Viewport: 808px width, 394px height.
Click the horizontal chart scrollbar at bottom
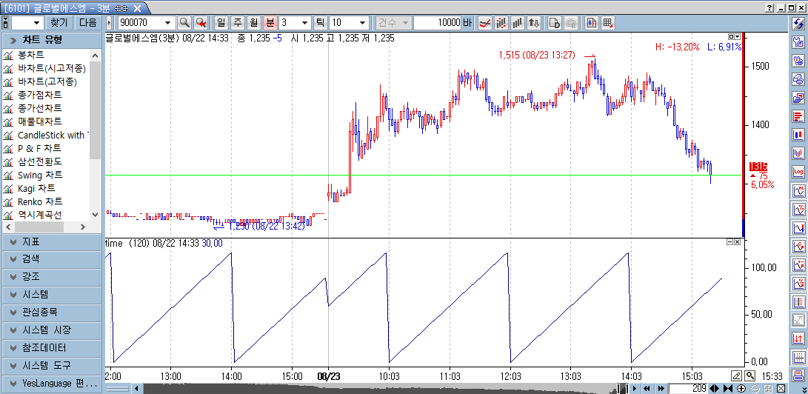pyautogui.click(x=370, y=388)
